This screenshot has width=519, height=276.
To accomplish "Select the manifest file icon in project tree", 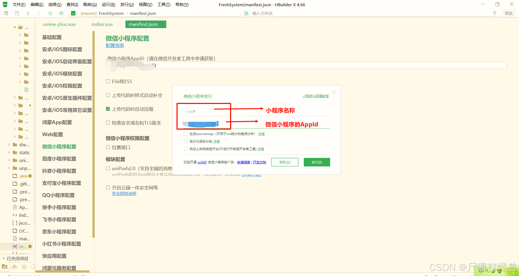I will pyautogui.click(x=15, y=246).
